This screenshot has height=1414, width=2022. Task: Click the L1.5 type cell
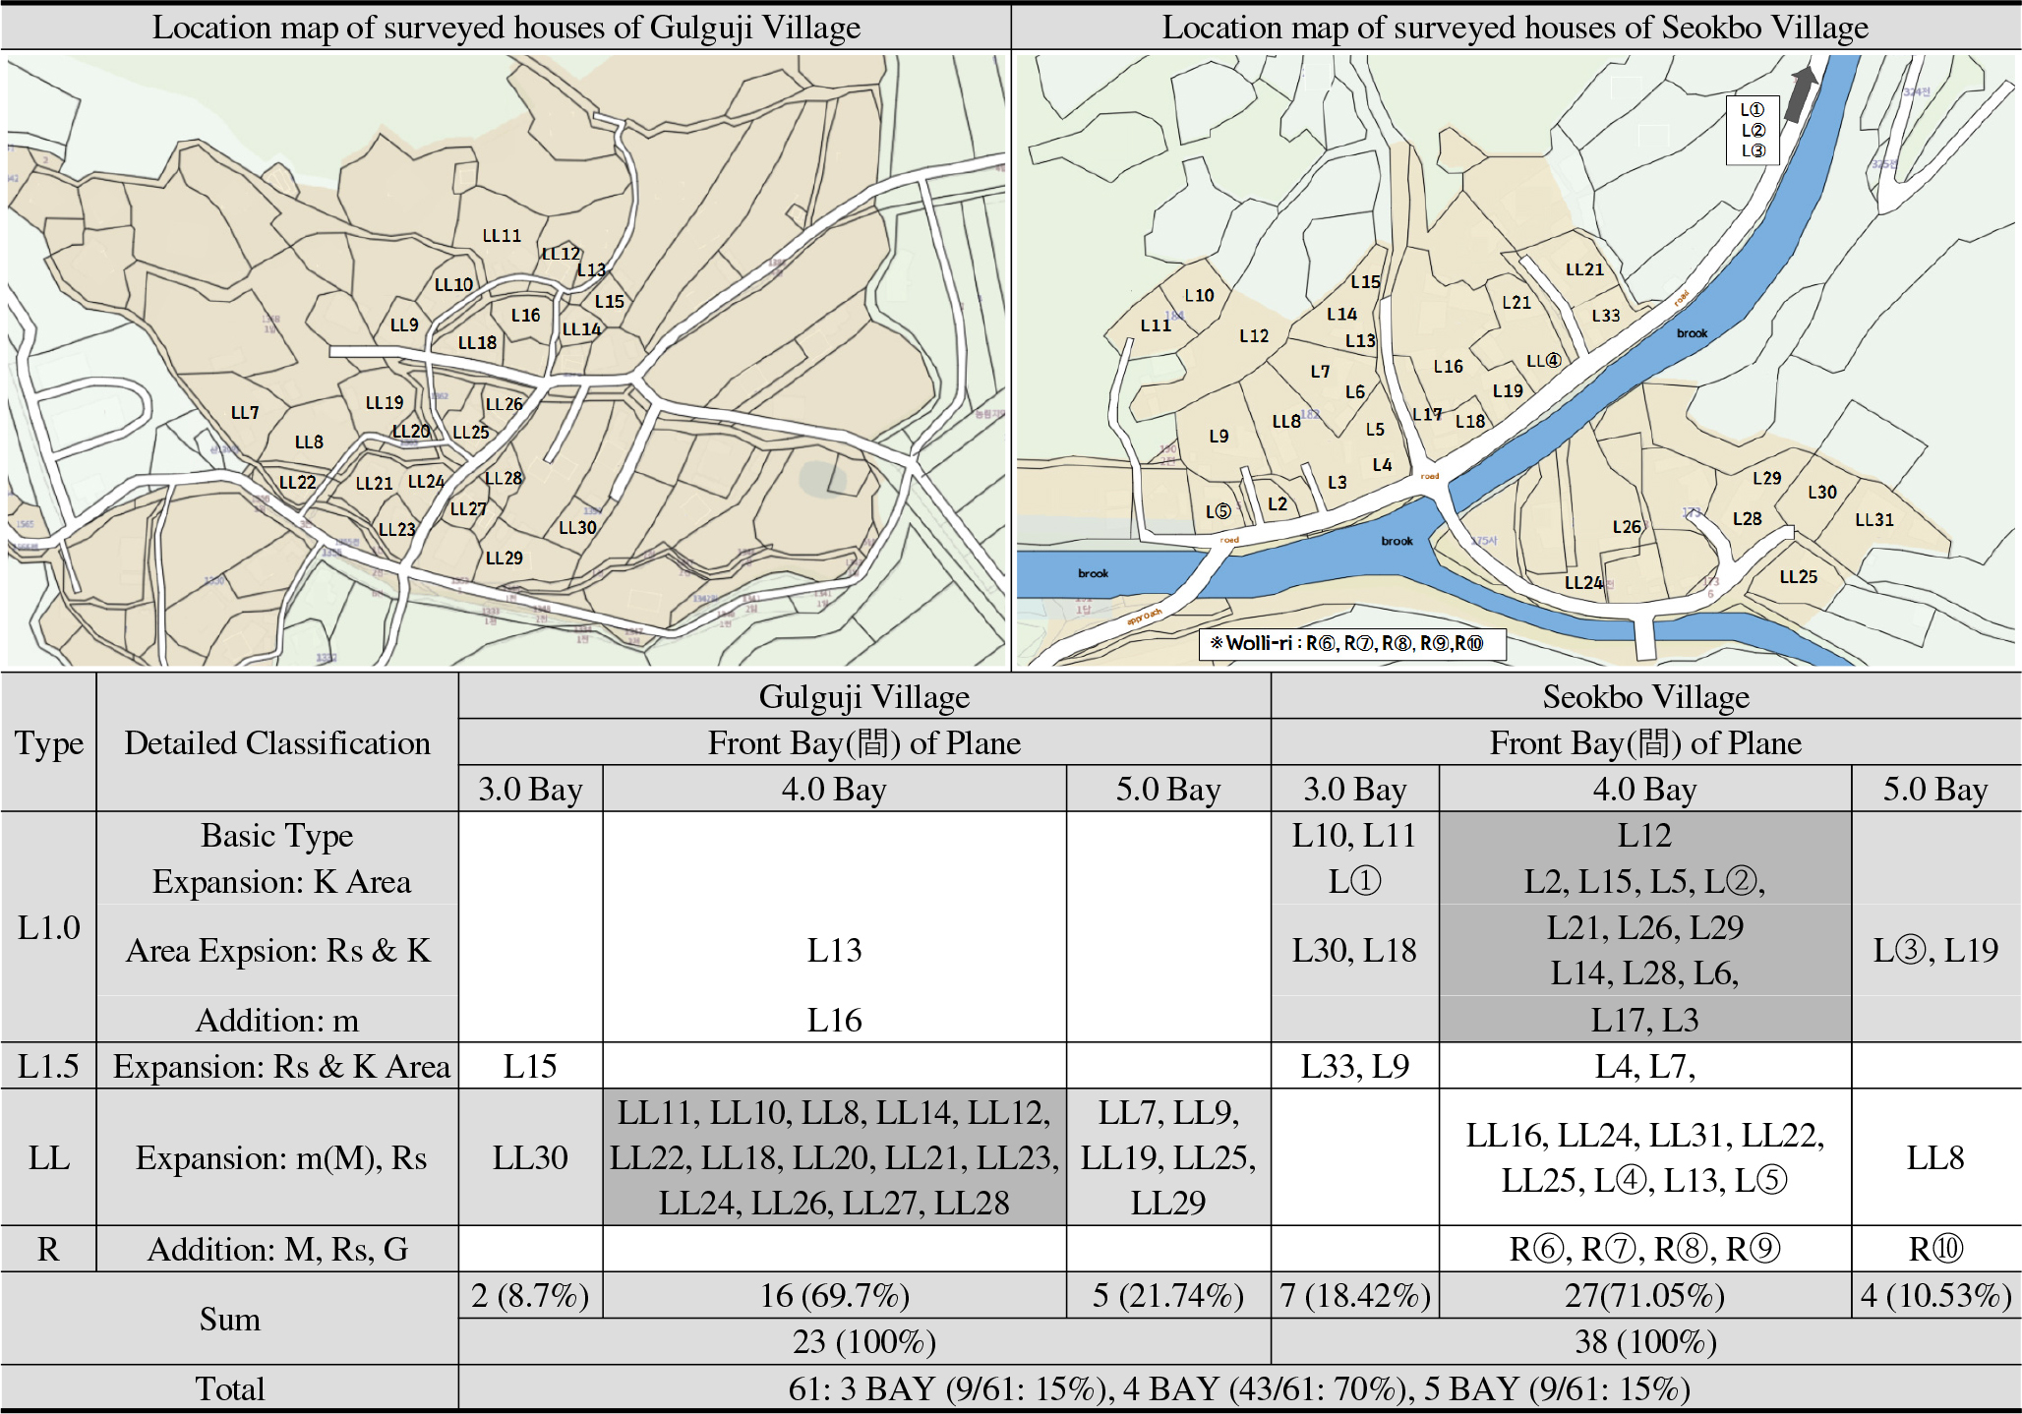pos(49,1066)
